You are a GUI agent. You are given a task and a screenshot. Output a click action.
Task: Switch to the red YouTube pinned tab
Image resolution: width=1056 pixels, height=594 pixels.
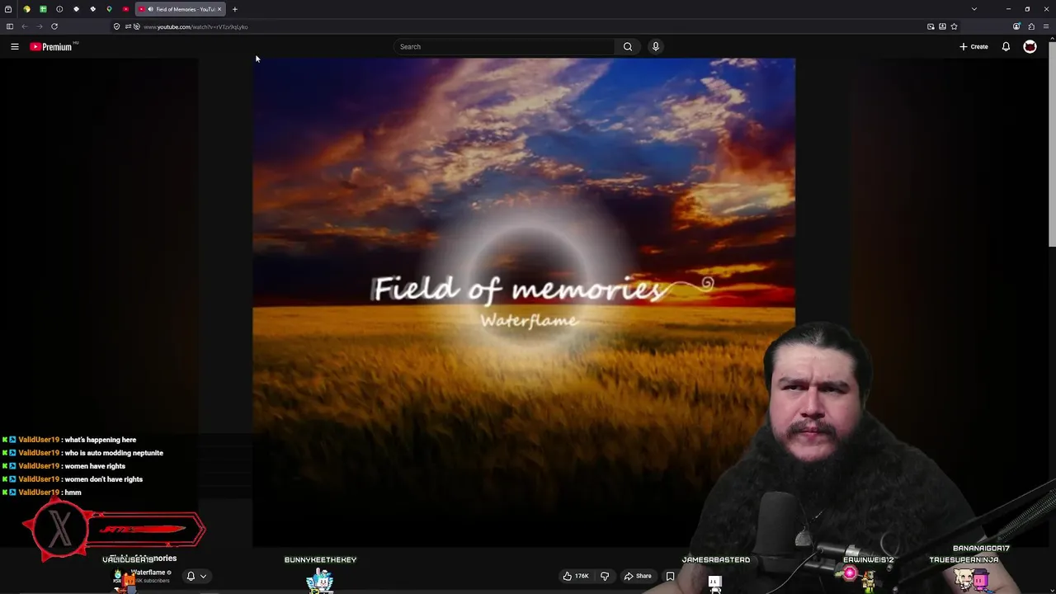[125, 9]
